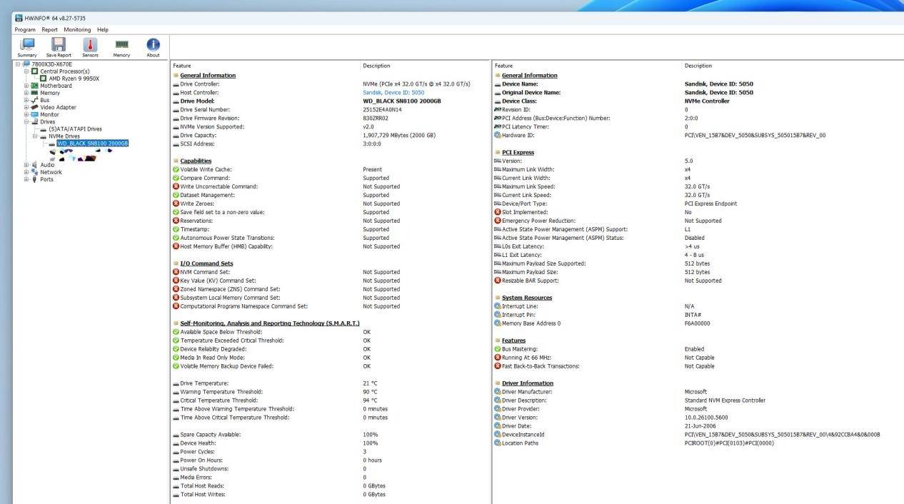The width and height of the screenshot is (904, 504).
Task: Select (S)ATA/ATAPI Drives tree item
Action: click(x=75, y=129)
